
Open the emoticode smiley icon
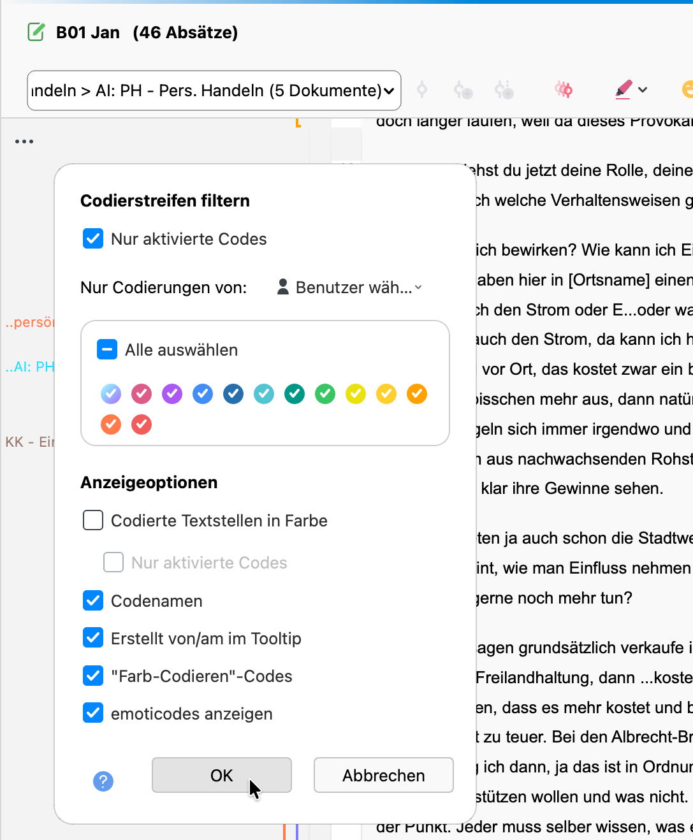tap(687, 90)
